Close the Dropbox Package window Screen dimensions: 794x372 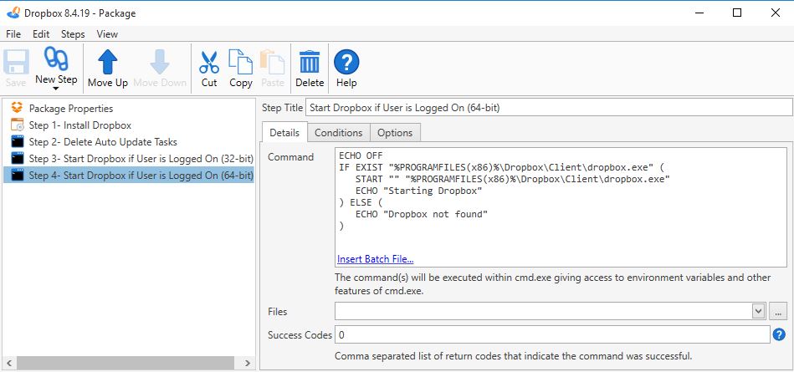[x=776, y=13]
